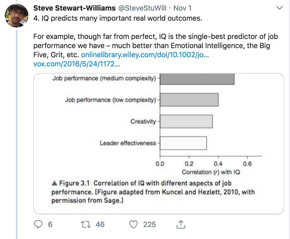The image size is (290, 239).
Task: Like the tweet with heart icon
Action: coord(133,224)
